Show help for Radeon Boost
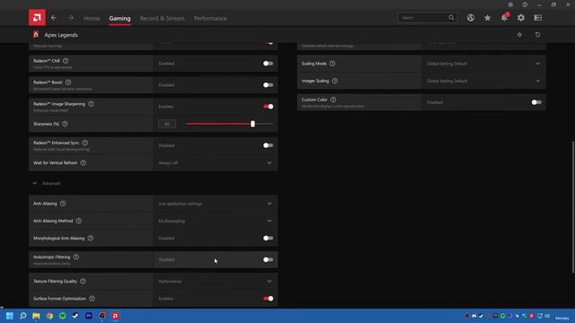 click(x=68, y=83)
